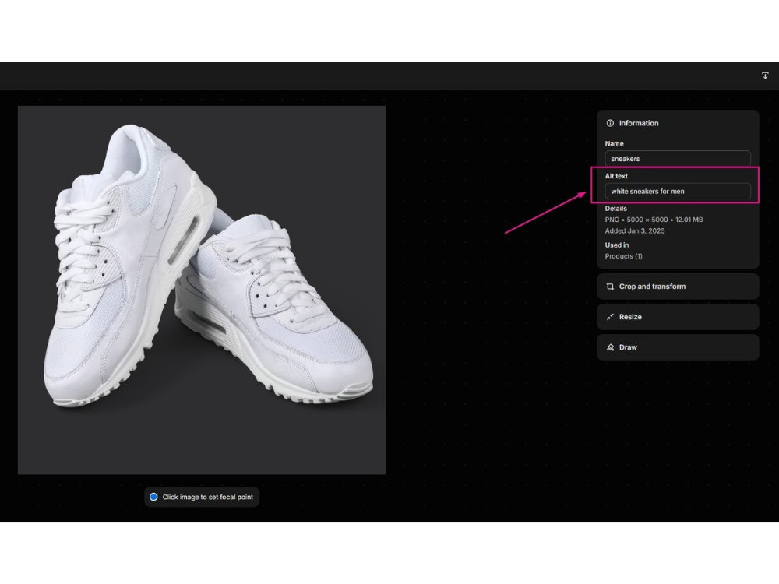
Task: Click the PNG 5000 × 5000 details text
Action: (654, 220)
